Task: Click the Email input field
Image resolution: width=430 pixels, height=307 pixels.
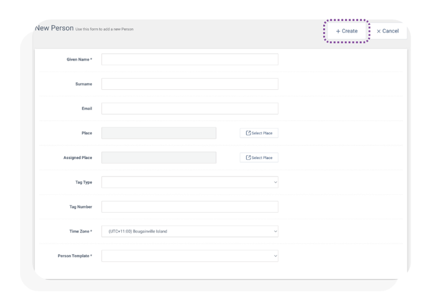Action: coord(190,109)
